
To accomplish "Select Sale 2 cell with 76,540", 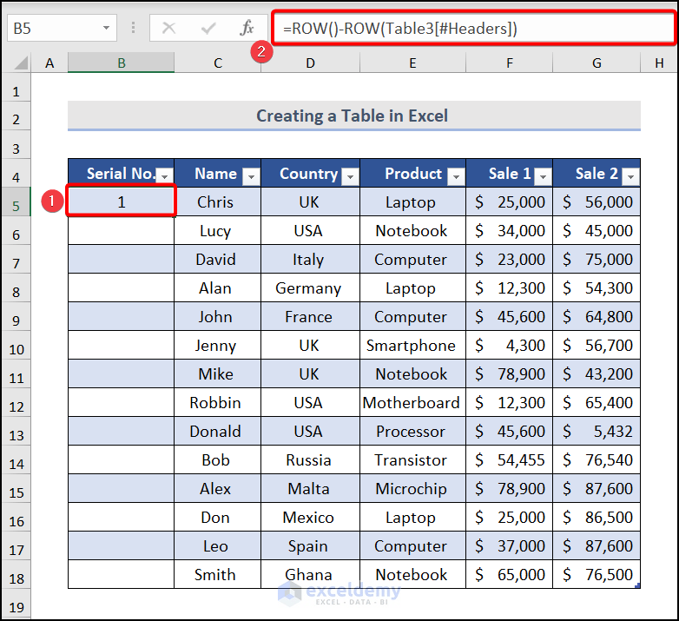I will (597, 459).
